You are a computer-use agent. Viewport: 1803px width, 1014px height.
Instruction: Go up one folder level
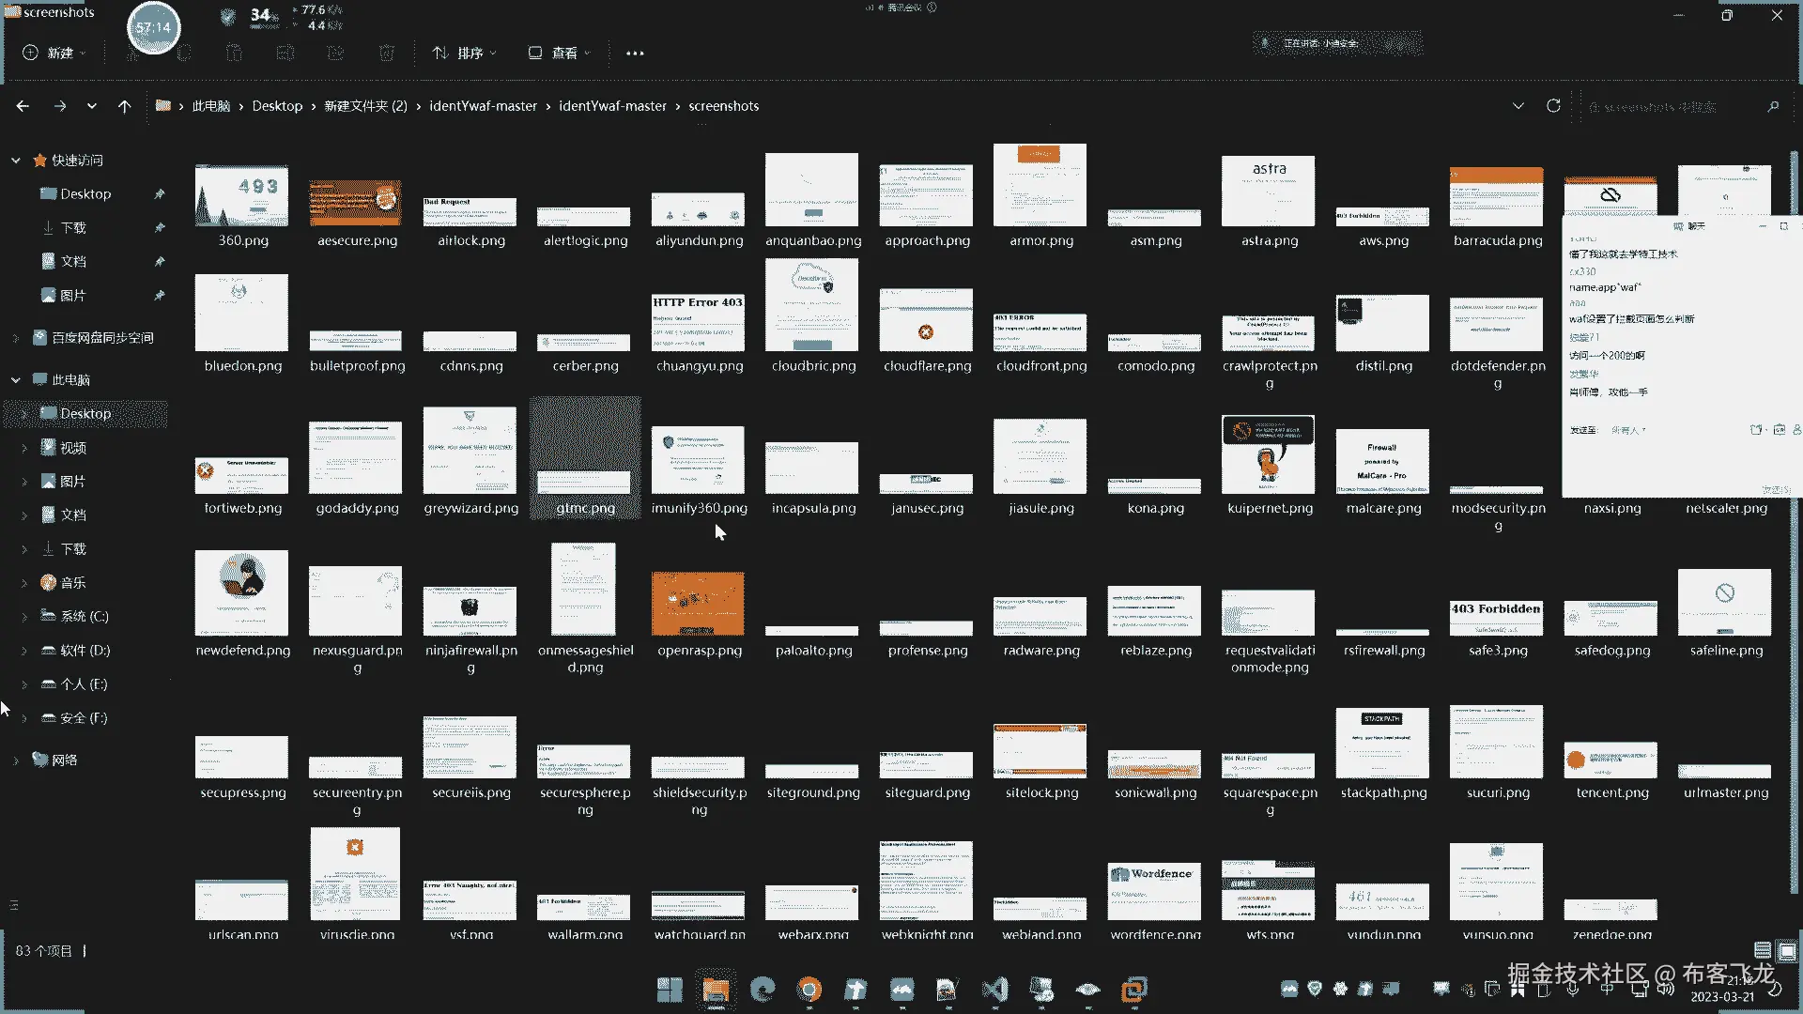tap(124, 106)
